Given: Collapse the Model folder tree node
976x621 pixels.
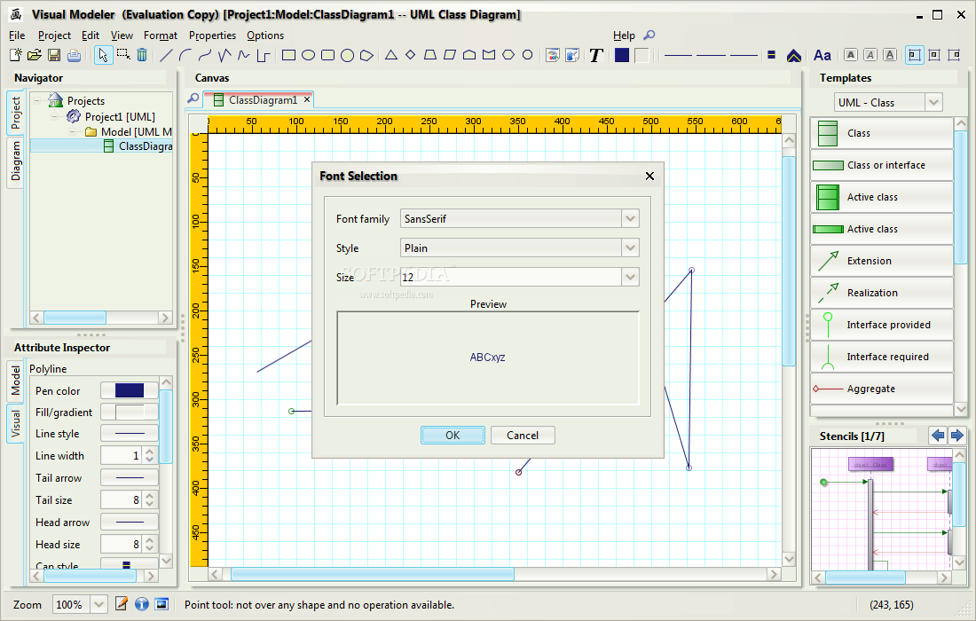Looking at the screenshot, I should [x=72, y=132].
